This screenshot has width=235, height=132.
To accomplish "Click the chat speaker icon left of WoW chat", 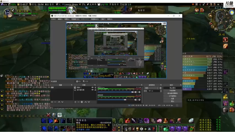I will pyautogui.click(x=2, y=92).
